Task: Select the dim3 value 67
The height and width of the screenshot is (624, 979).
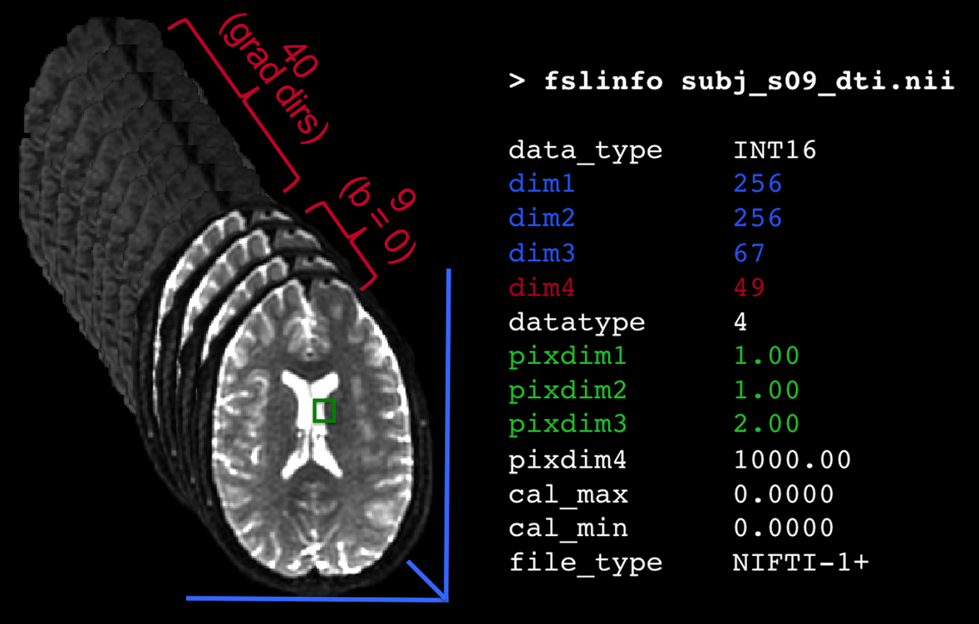Action: (x=751, y=253)
